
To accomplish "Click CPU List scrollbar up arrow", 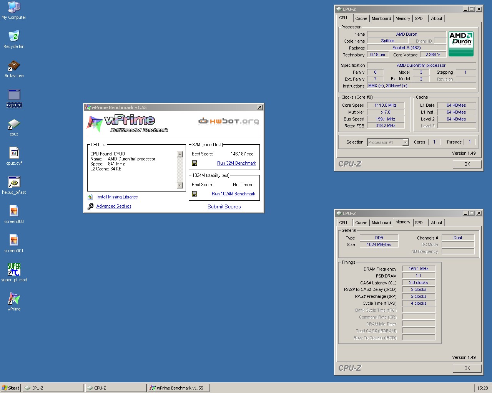I will (180, 154).
